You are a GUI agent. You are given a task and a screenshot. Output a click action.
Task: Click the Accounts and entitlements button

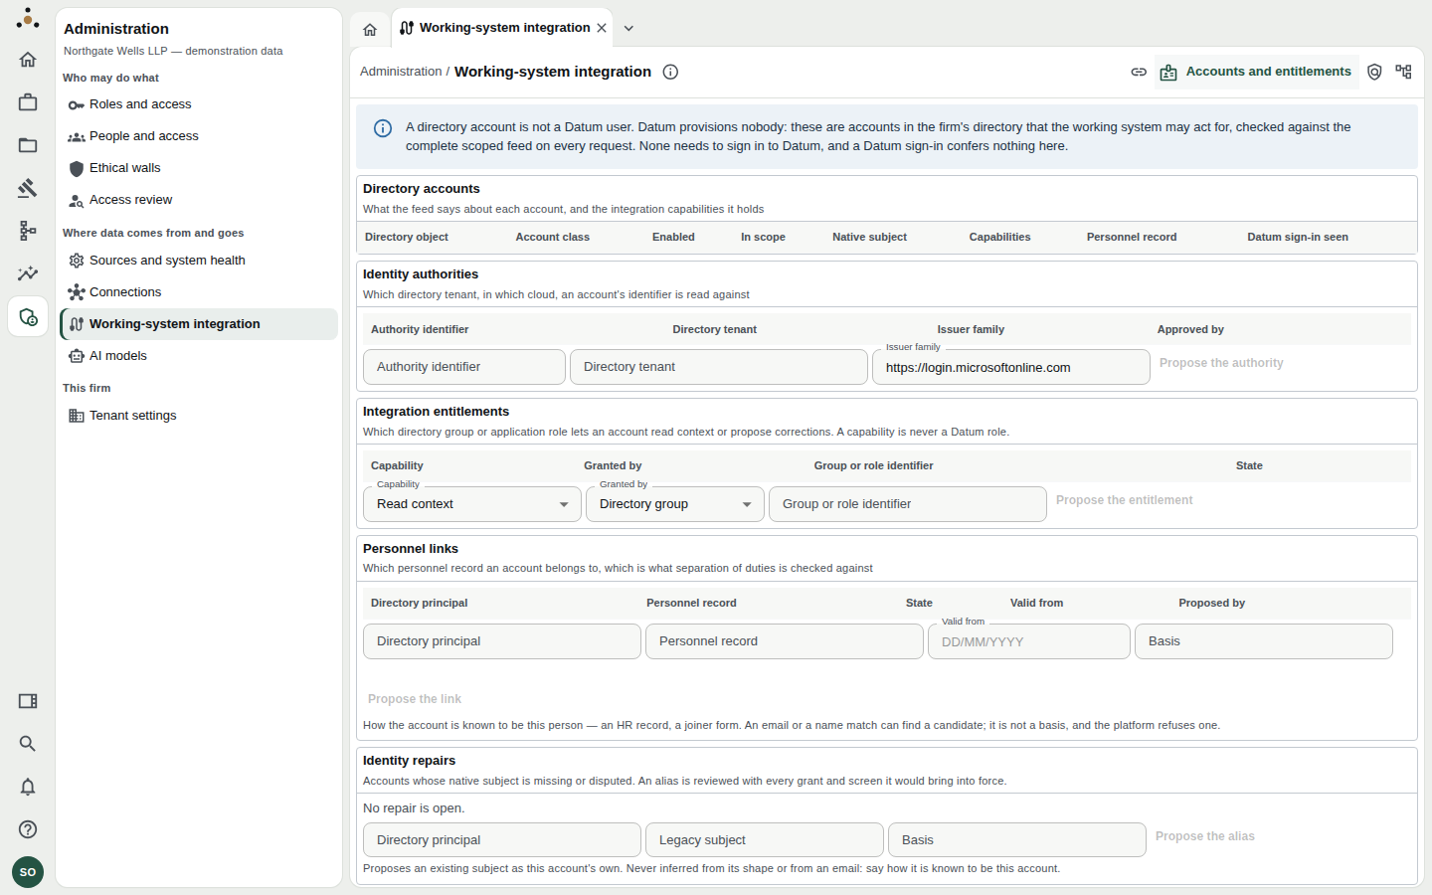(x=1256, y=72)
